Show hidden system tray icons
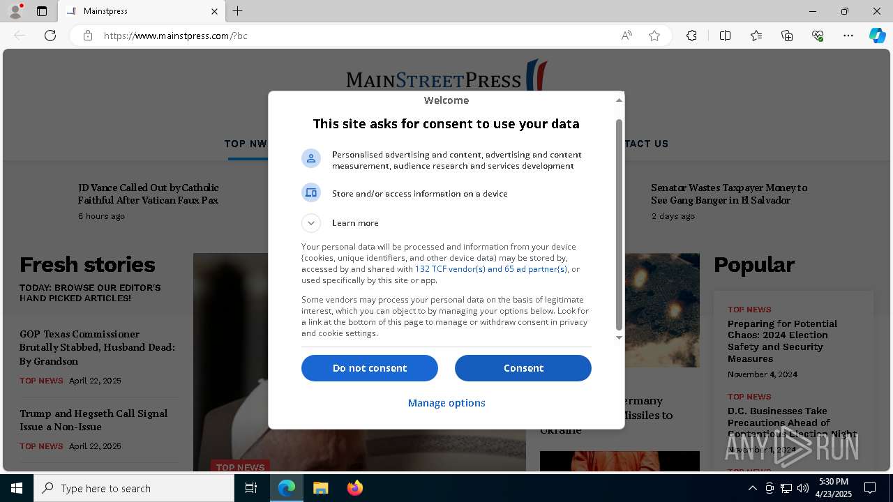 click(752, 488)
